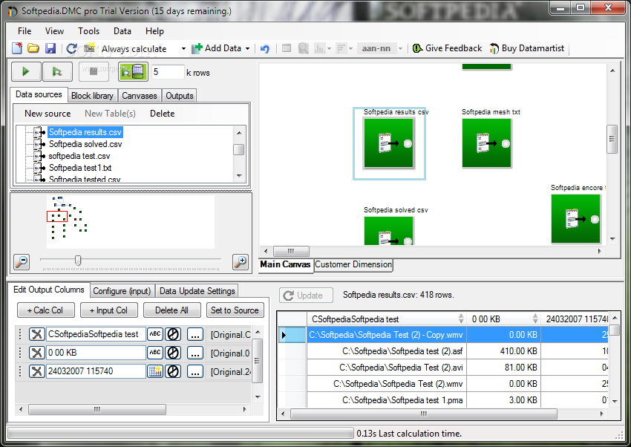Switch to the Canvases tab

tap(140, 96)
